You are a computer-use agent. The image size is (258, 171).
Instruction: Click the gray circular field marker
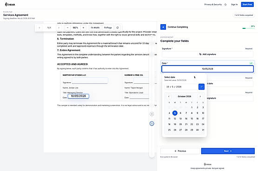point(152,114)
